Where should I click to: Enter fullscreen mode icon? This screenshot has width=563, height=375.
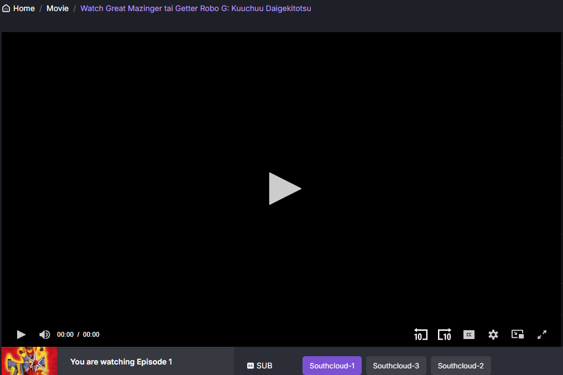(542, 335)
